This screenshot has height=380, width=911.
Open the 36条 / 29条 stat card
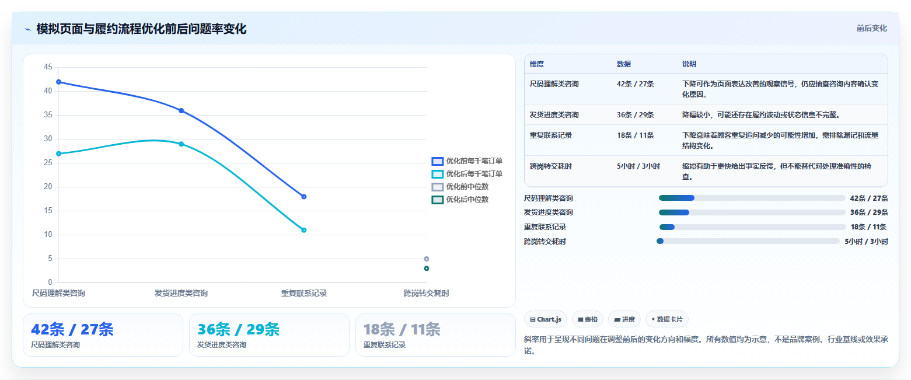(269, 335)
